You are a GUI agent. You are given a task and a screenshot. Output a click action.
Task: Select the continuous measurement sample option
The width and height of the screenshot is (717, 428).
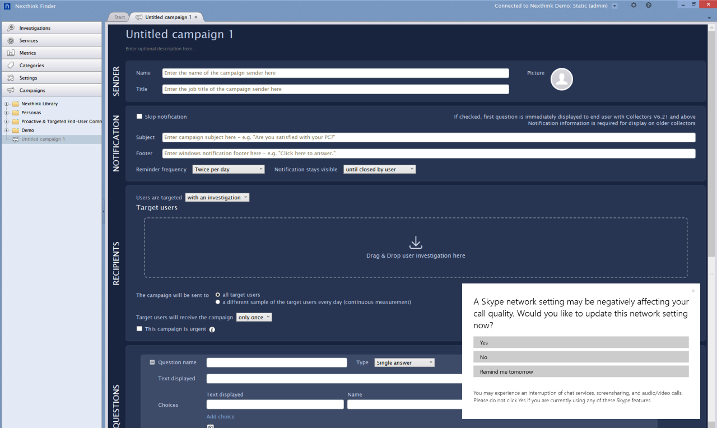[218, 302]
